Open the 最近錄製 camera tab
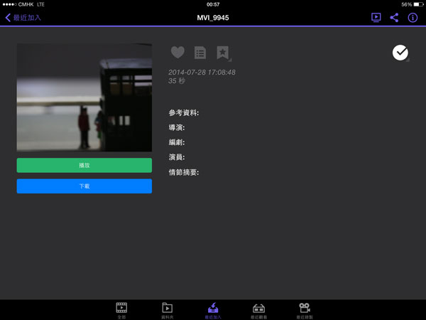426x320 pixels. (304, 309)
